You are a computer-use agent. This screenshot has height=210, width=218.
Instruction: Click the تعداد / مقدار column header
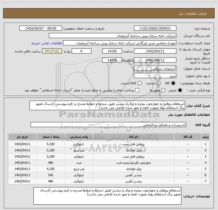[51, 137]
